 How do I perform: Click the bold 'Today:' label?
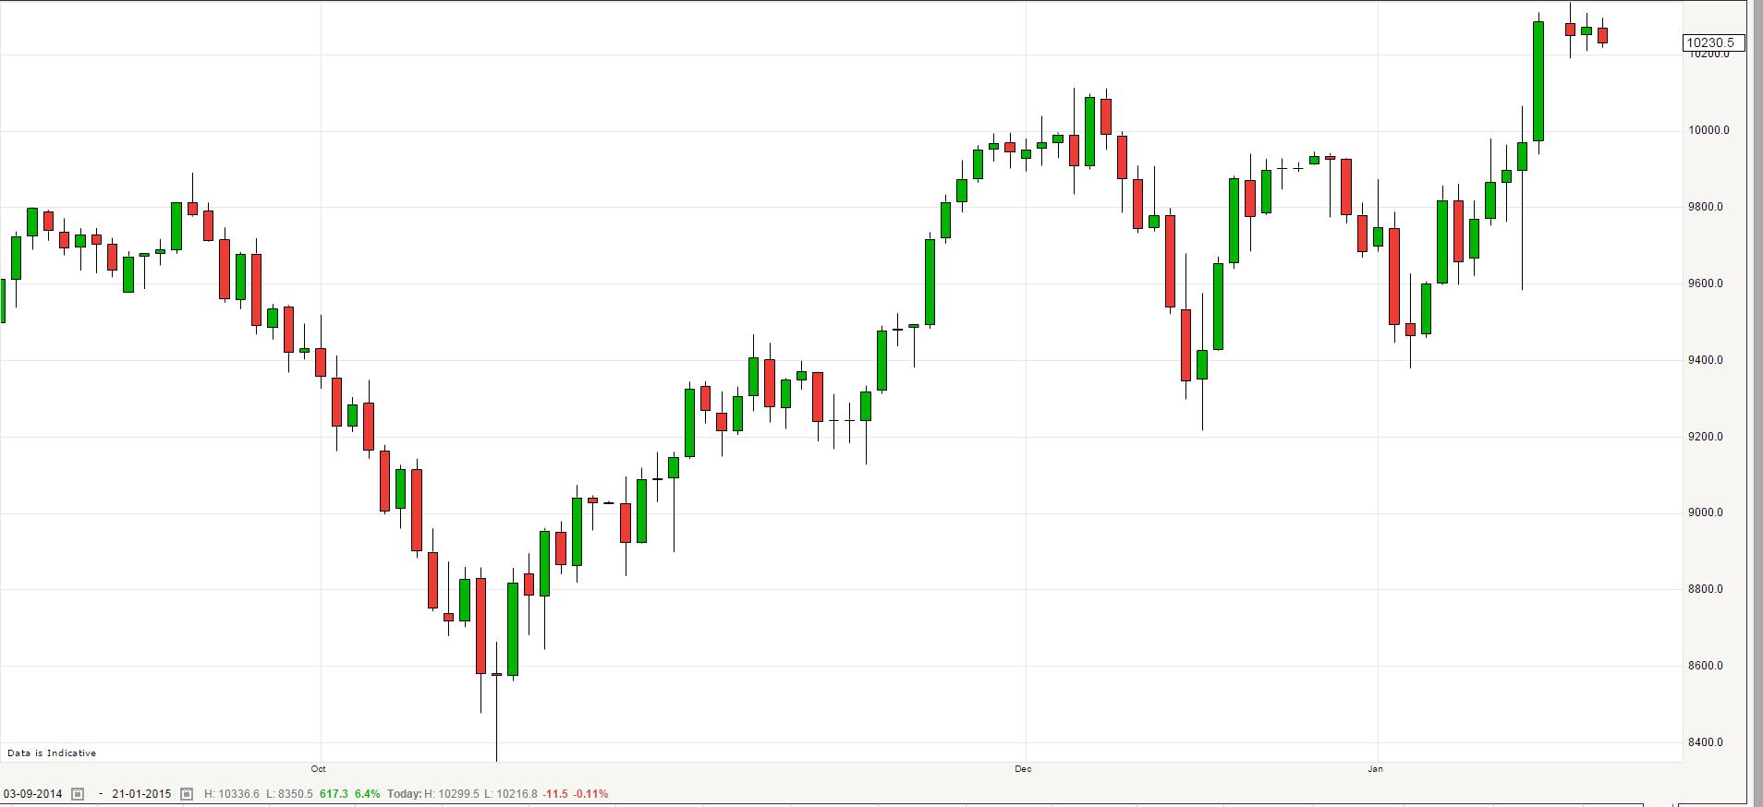point(405,794)
